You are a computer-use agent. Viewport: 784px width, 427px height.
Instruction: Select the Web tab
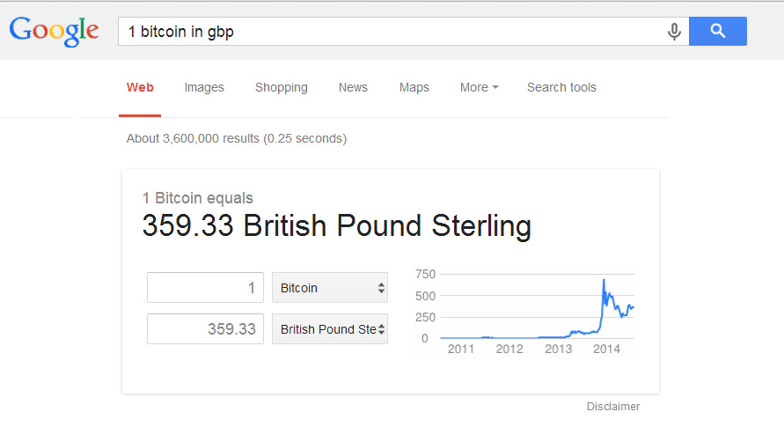tap(140, 87)
